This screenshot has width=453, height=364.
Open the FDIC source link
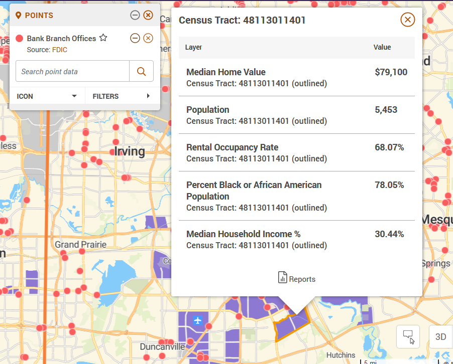pyautogui.click(x=60, y=50)
